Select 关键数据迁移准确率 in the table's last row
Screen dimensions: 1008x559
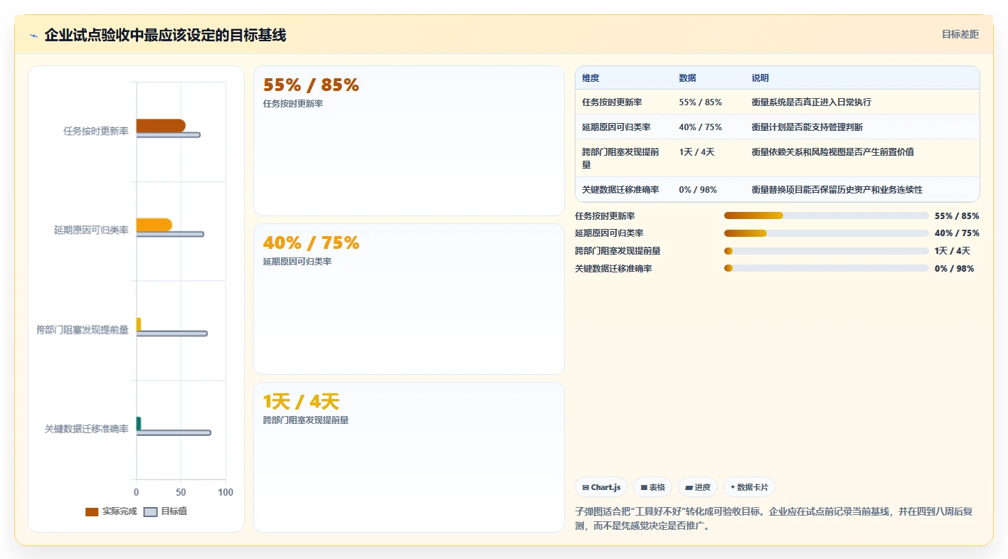tap(620, 190)
